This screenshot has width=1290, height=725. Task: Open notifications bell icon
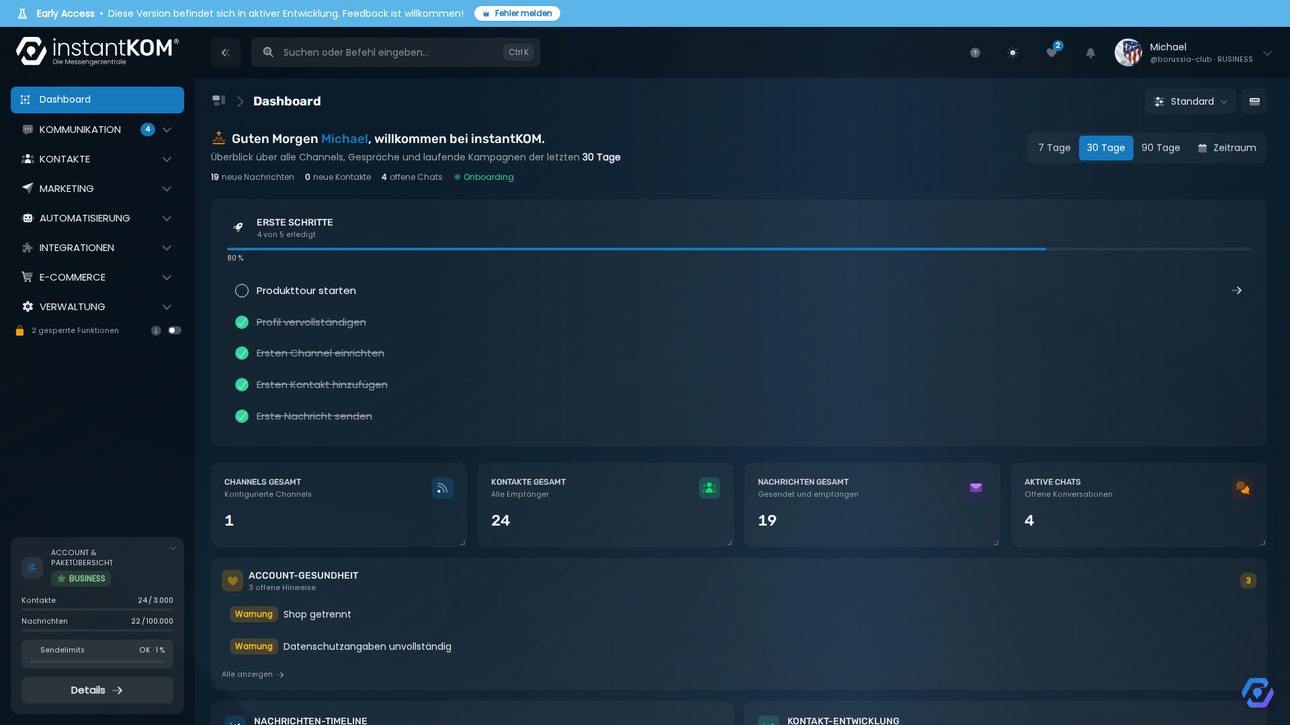click(x=1090, y=52)
